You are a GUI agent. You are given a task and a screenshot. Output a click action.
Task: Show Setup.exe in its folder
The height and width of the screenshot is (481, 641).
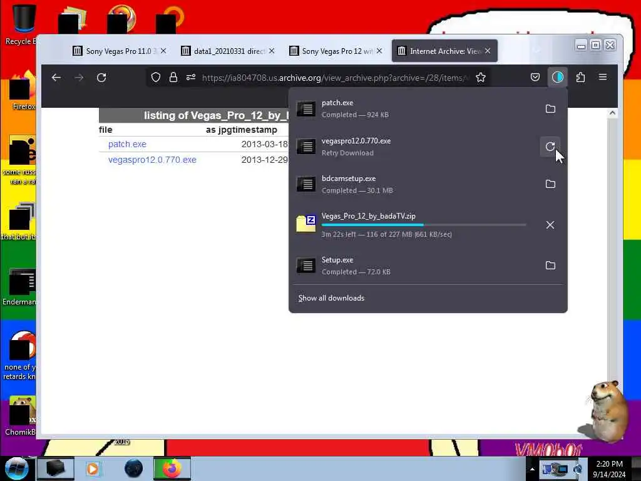pos(550,266)
